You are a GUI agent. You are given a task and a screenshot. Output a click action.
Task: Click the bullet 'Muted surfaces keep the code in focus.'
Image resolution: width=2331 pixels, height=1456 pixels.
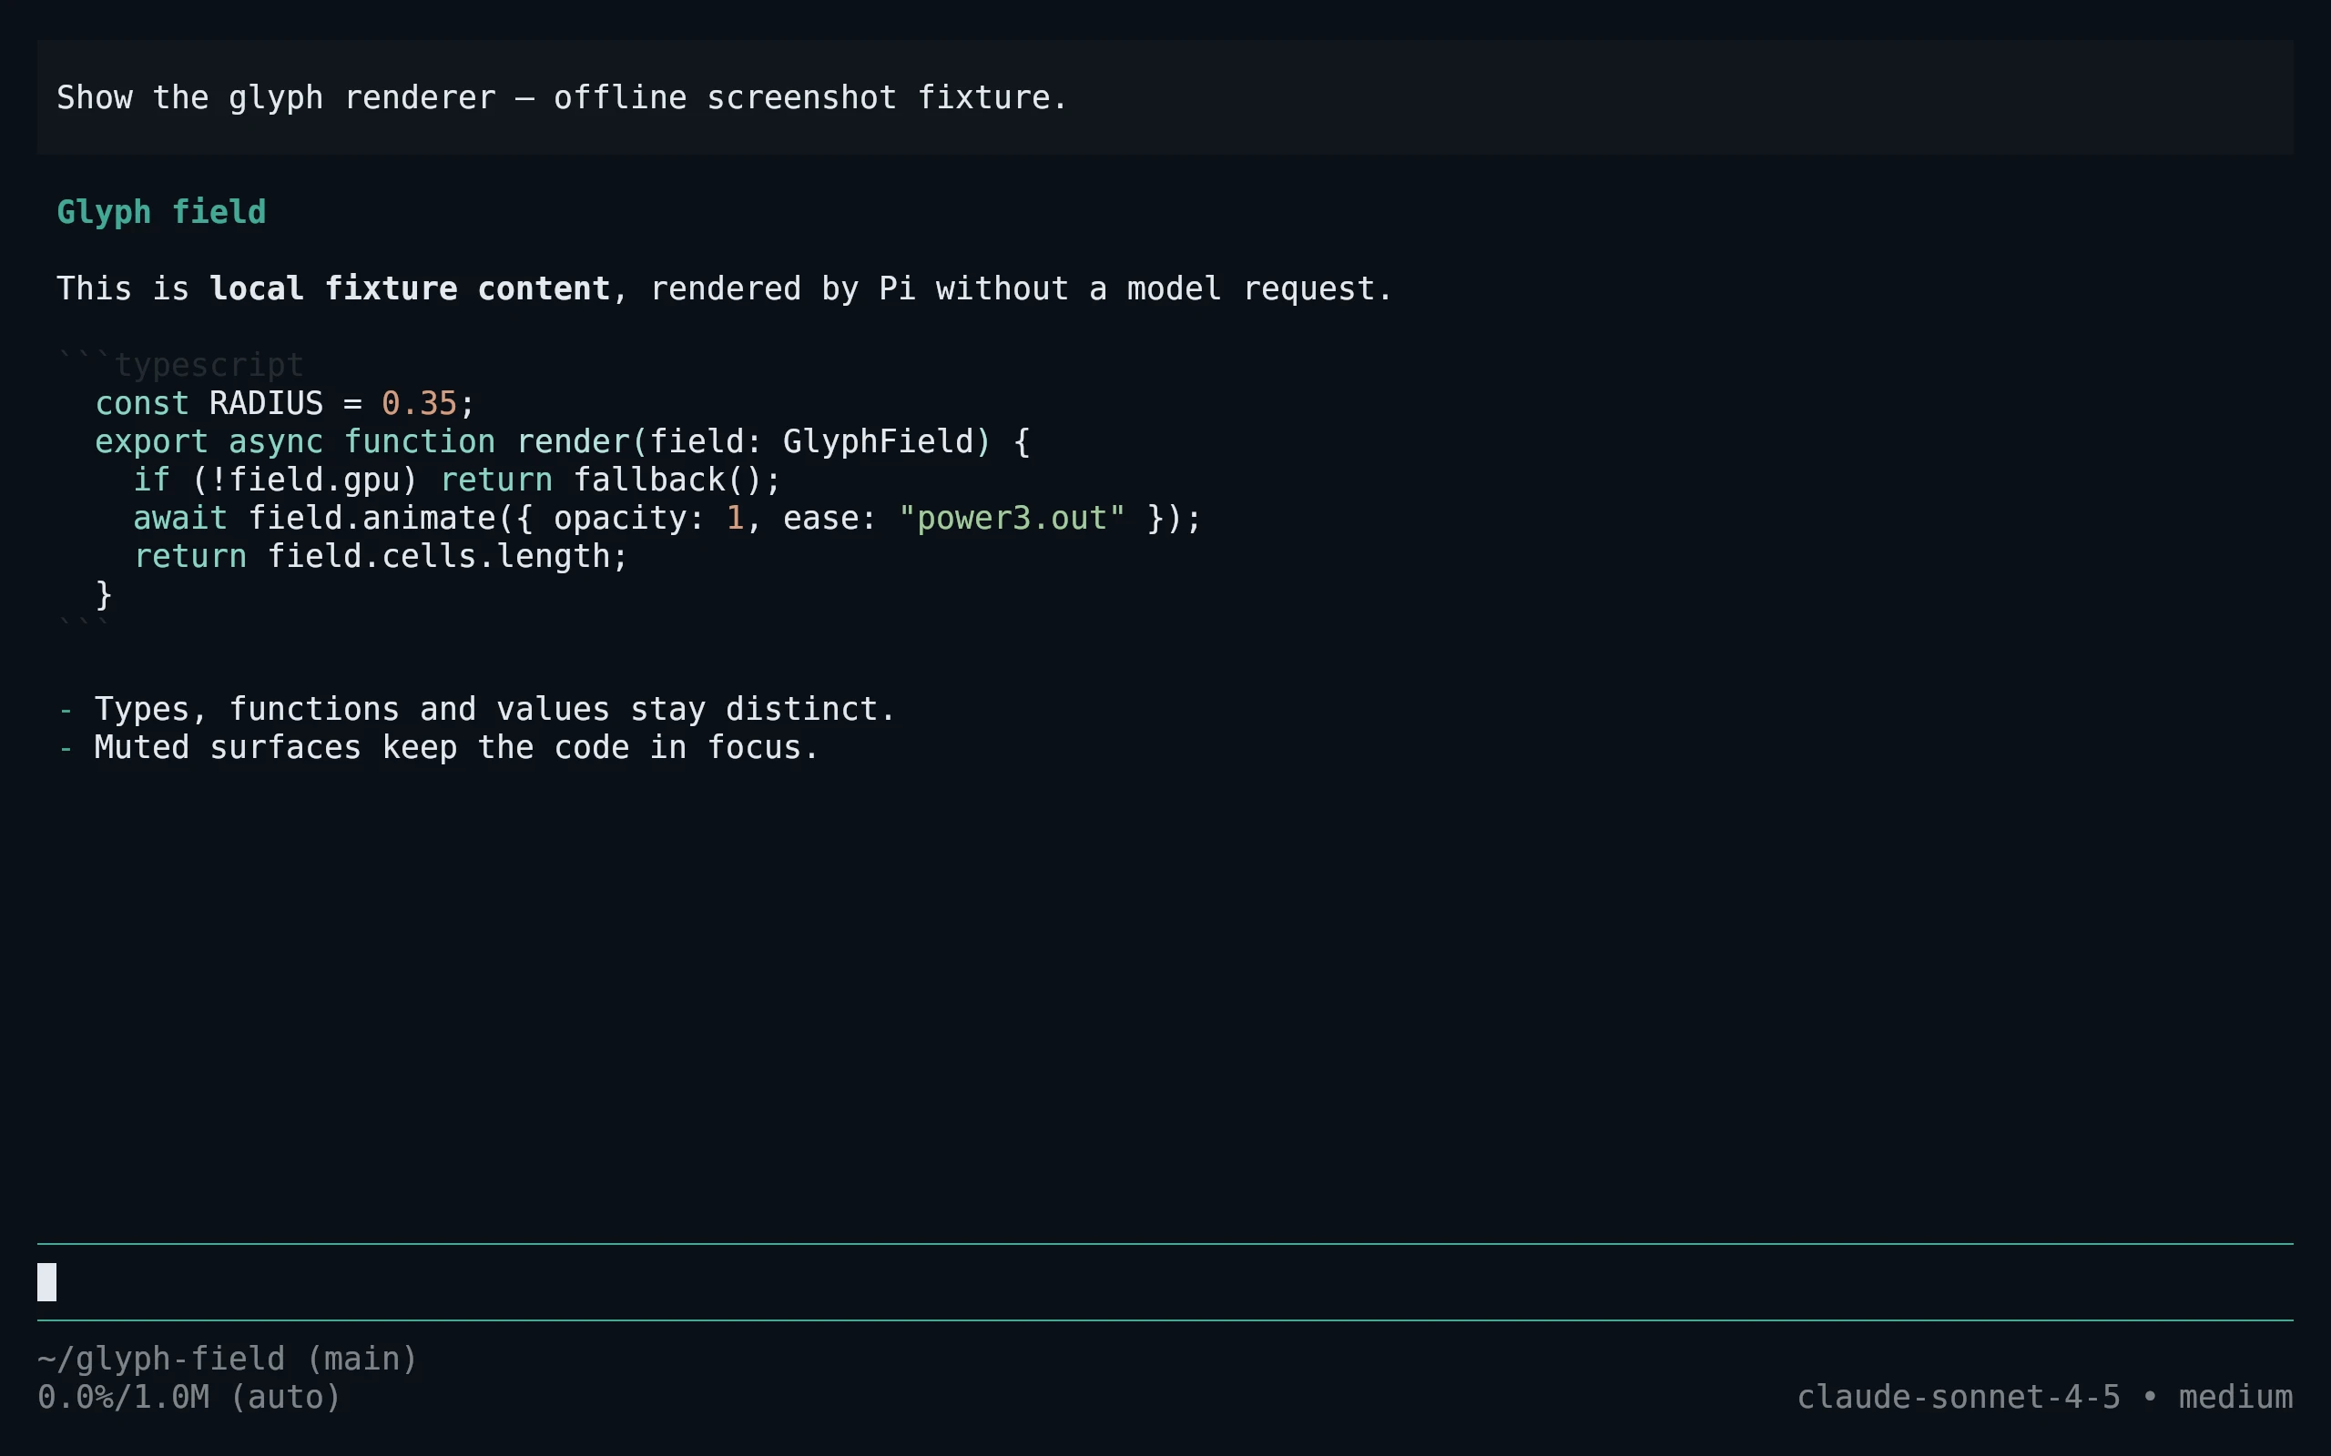[x=438, y=747]
